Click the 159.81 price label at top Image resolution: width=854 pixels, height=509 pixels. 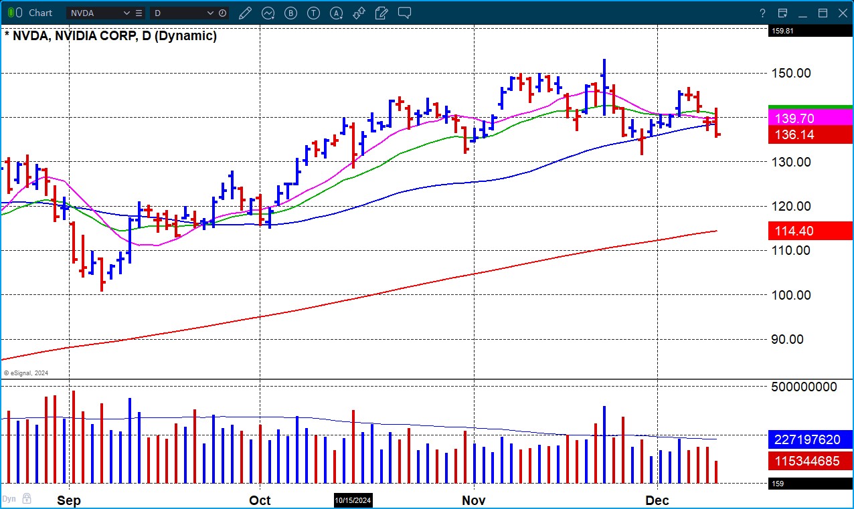[x=810, y=31]
